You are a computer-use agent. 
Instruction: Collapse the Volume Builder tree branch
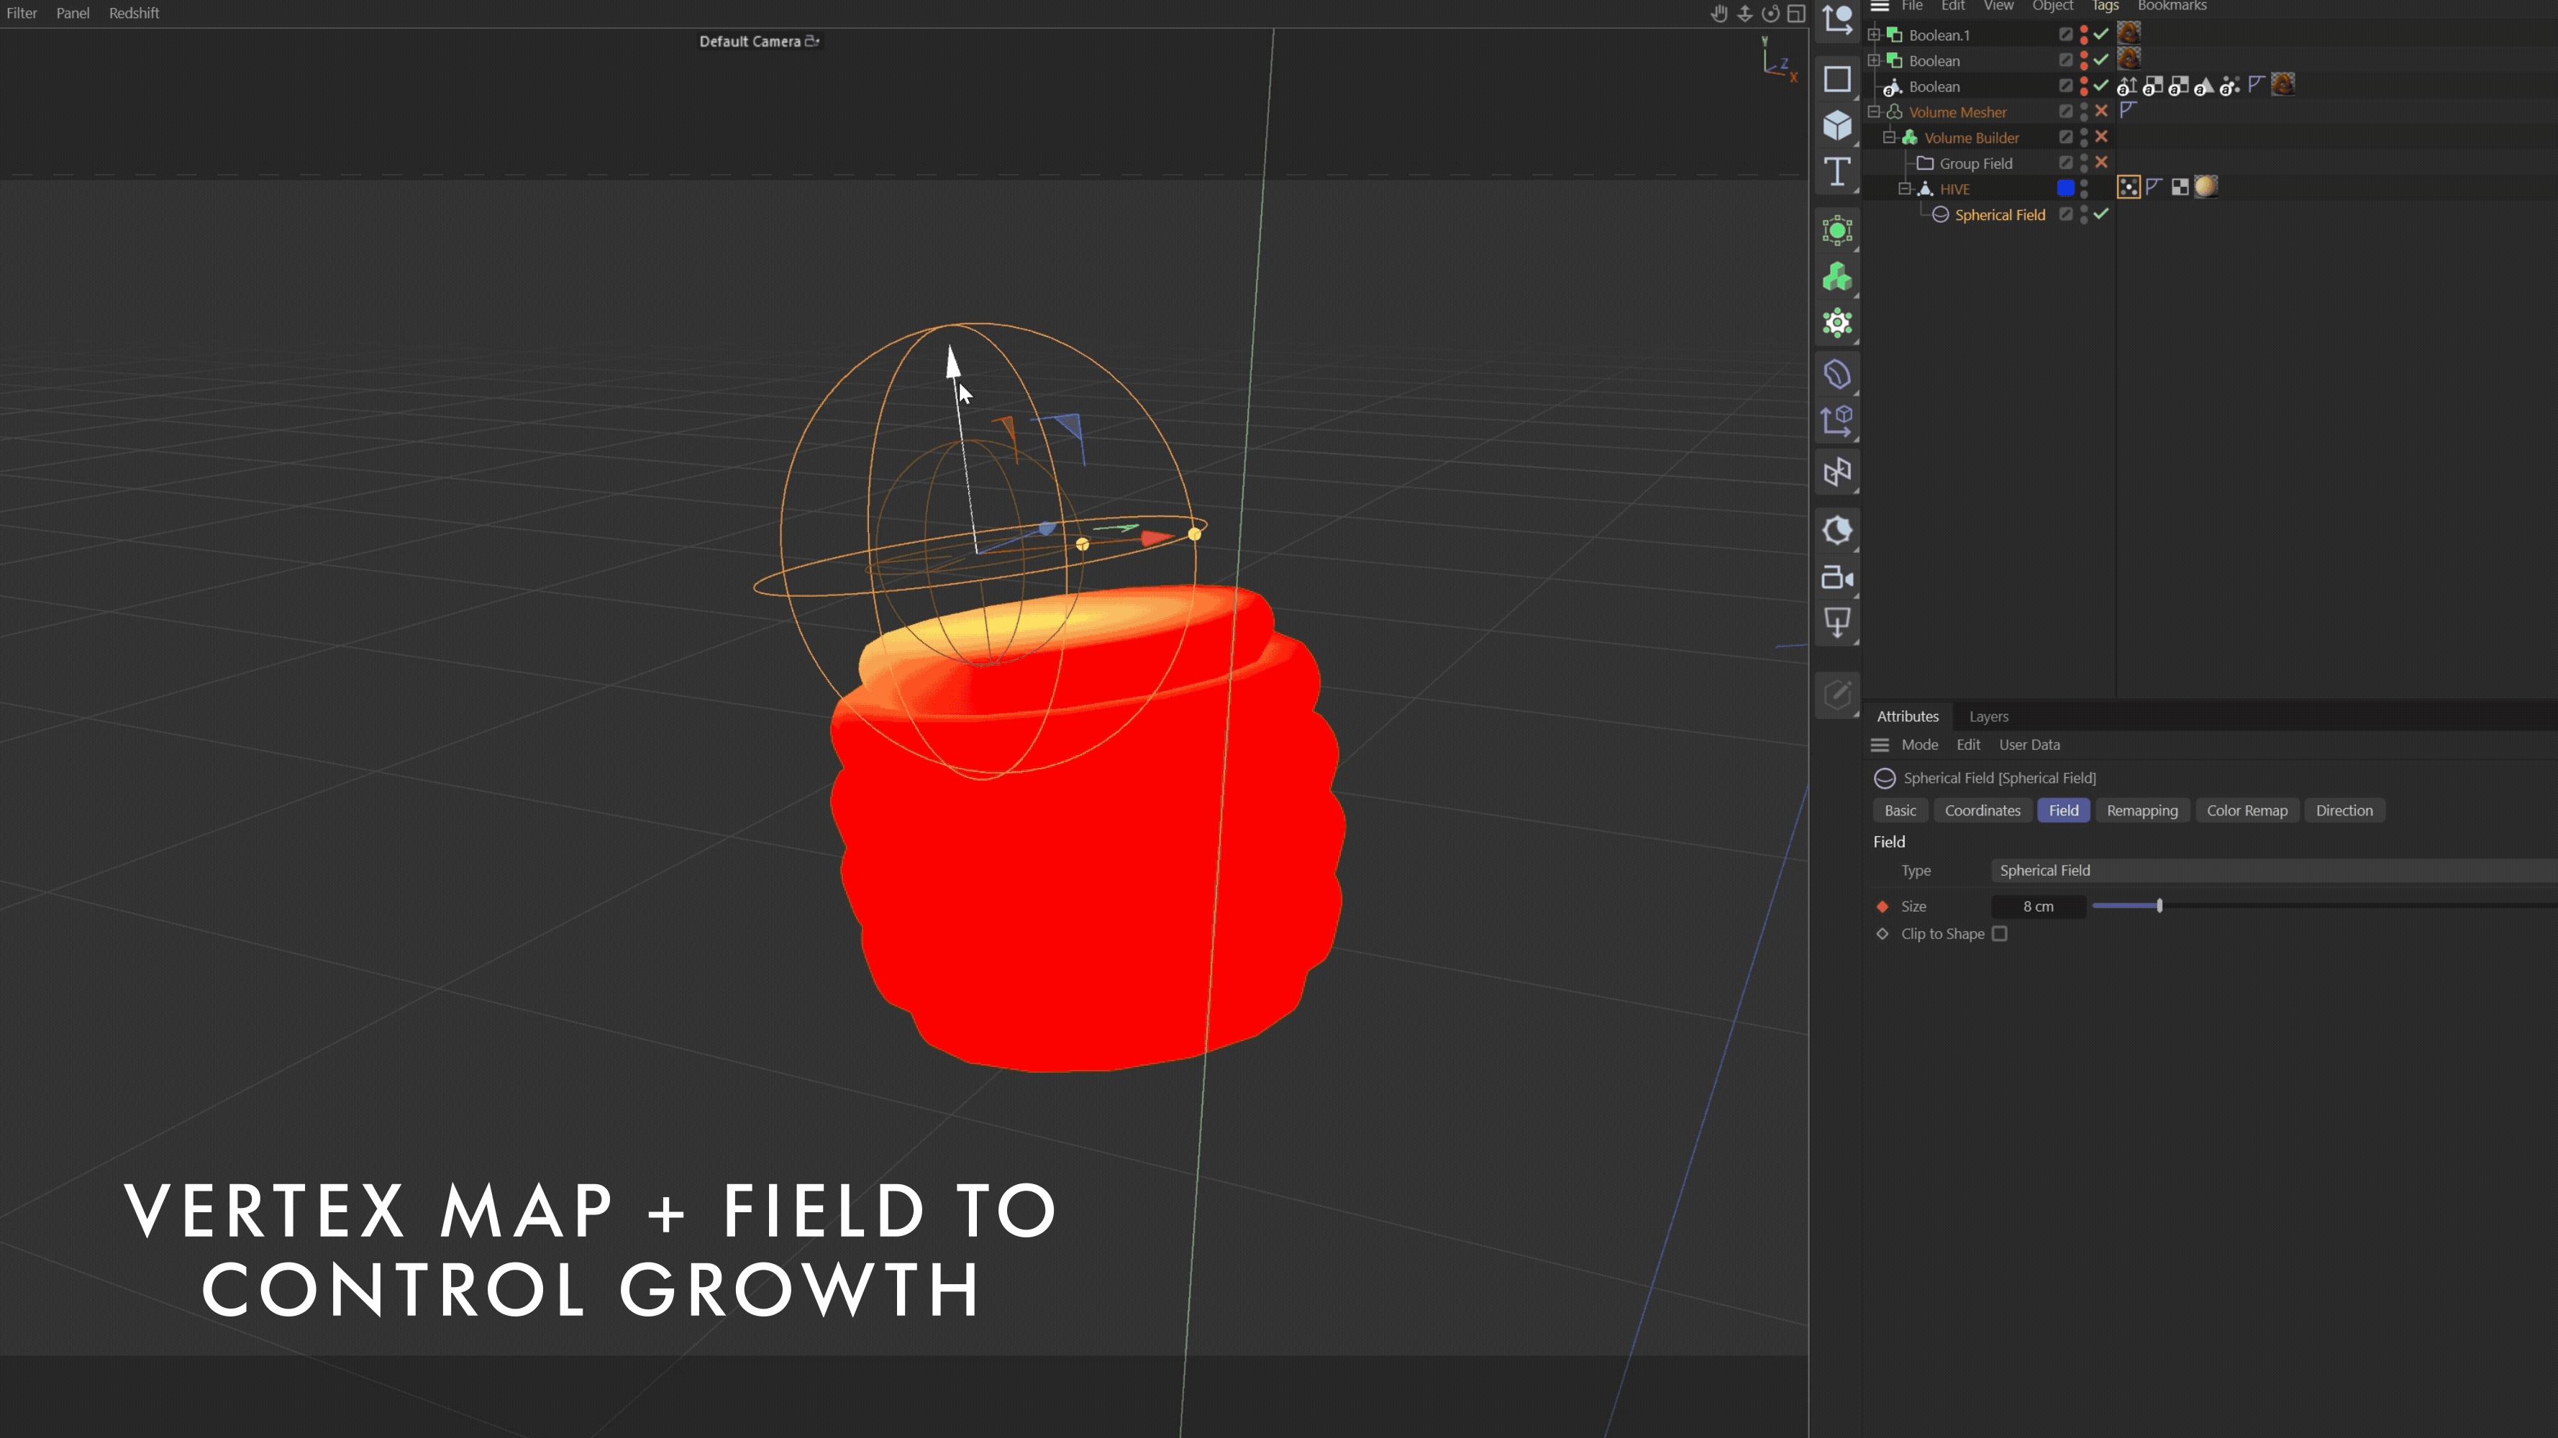pyautogui.click(x=1890, y=137)
